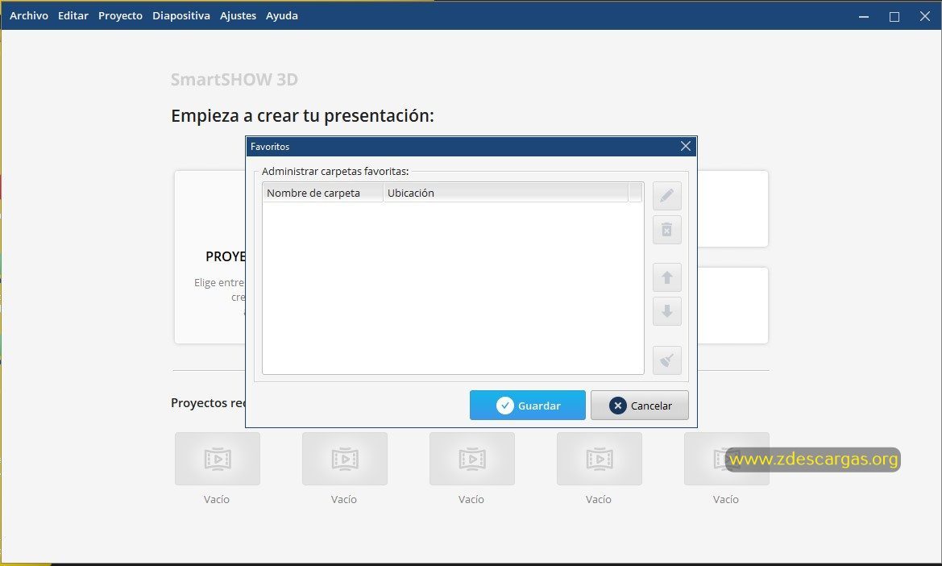Select the first Vacío recent project thumbnail
The height and width of the screenshot is (566, 942).
point(218,459)
